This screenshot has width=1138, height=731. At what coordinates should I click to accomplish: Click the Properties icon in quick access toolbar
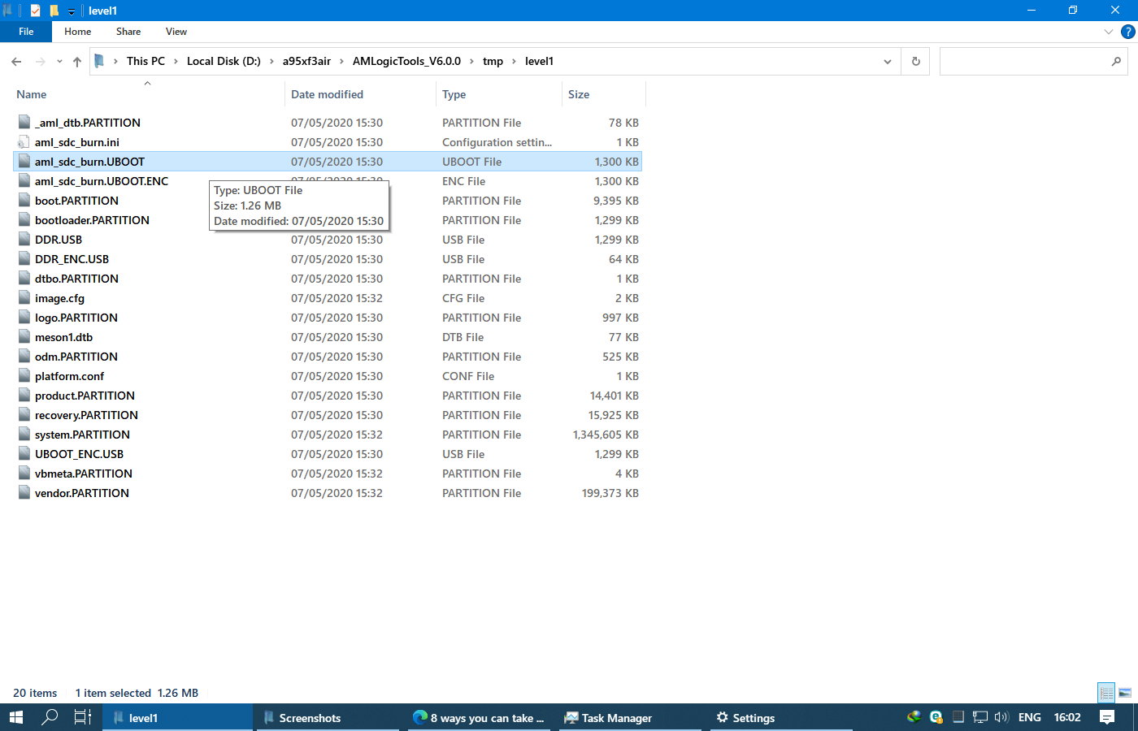click(x=35, y=11)
